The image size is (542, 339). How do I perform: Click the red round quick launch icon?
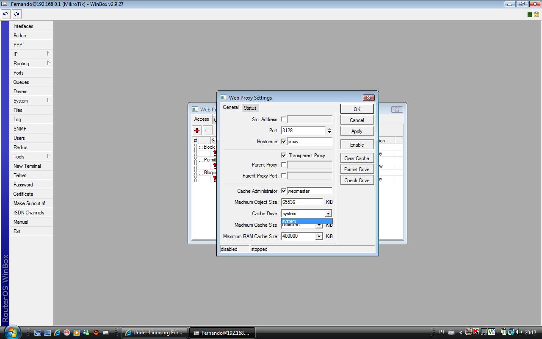66,333
